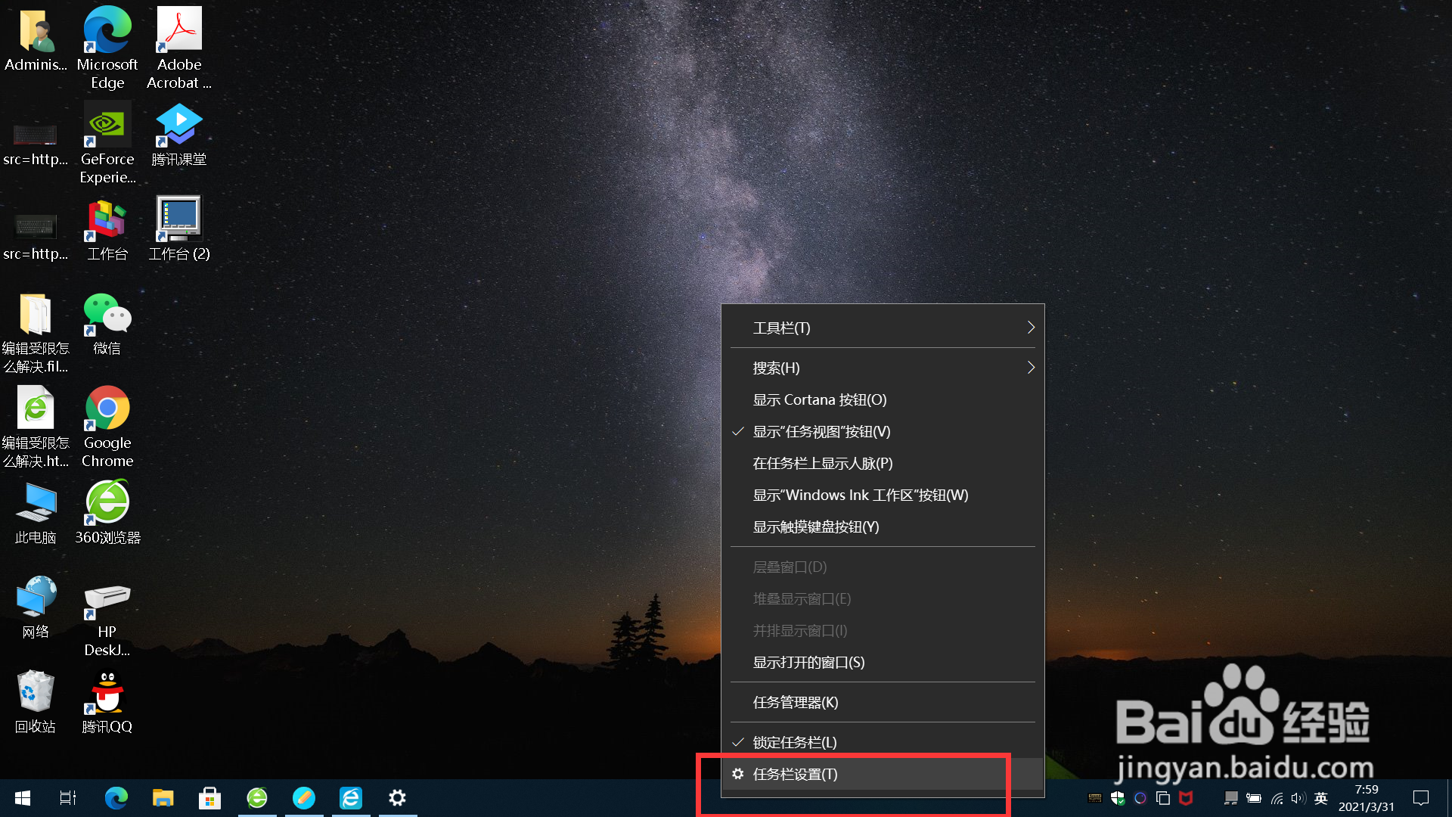
Task: Click the Windows Start button
Action: tap(22, 797)
